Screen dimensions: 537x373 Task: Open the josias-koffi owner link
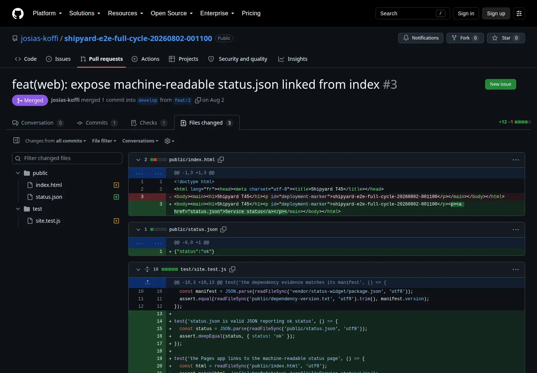[x=40, y=38]
